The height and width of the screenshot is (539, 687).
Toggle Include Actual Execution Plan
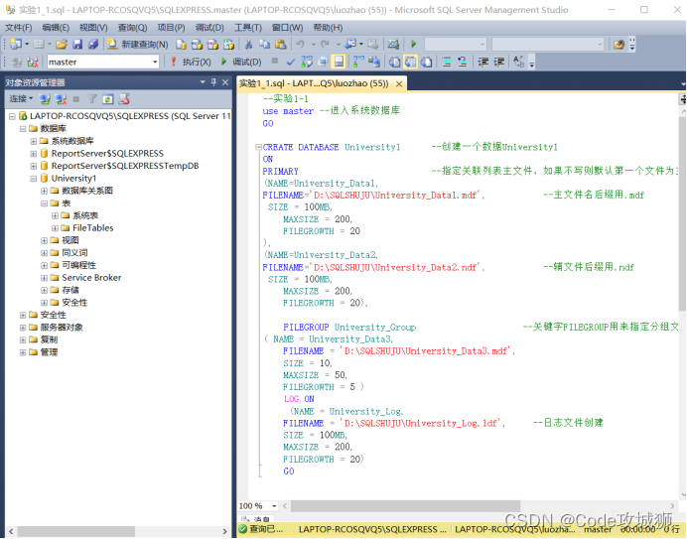click(x=358, y=62)
